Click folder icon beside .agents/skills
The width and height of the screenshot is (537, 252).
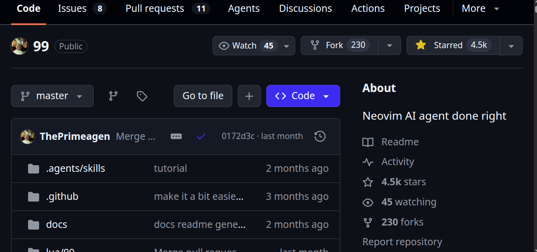[34, 169]
